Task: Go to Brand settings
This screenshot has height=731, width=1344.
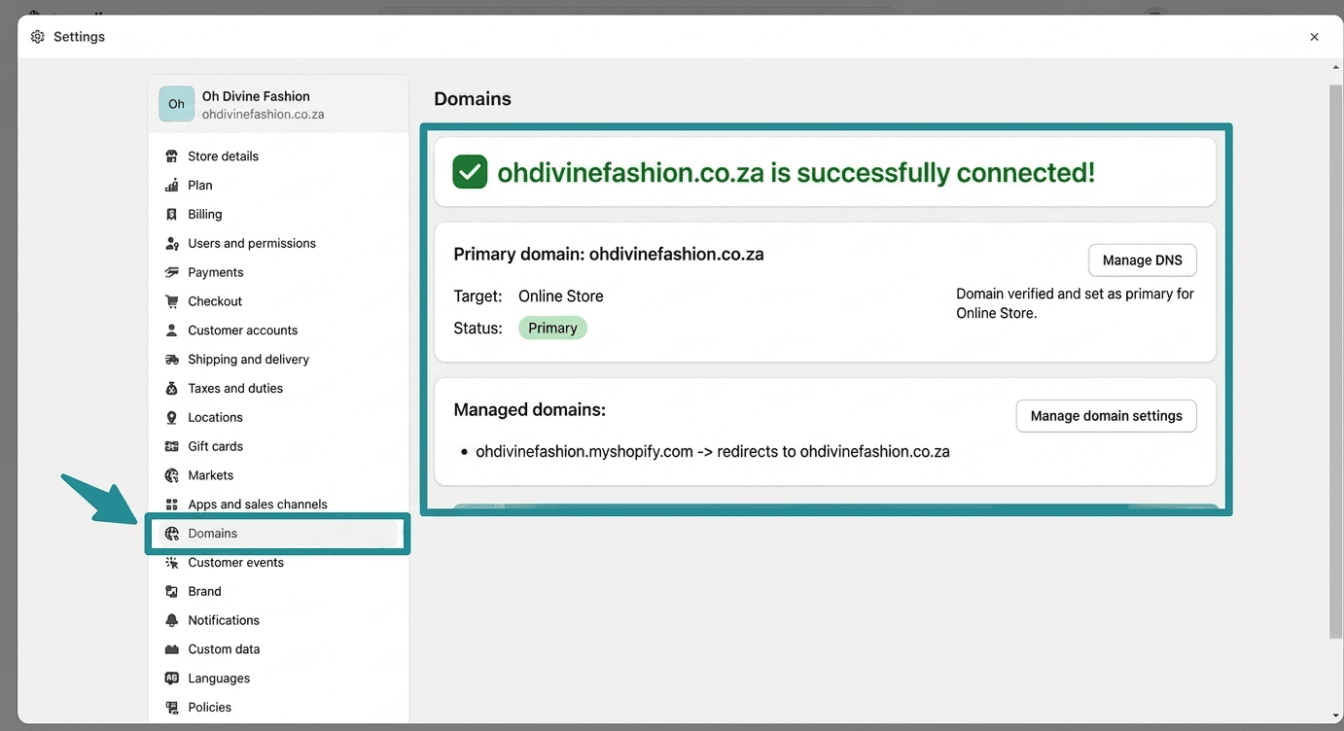Action: click(x=278, y=592)
